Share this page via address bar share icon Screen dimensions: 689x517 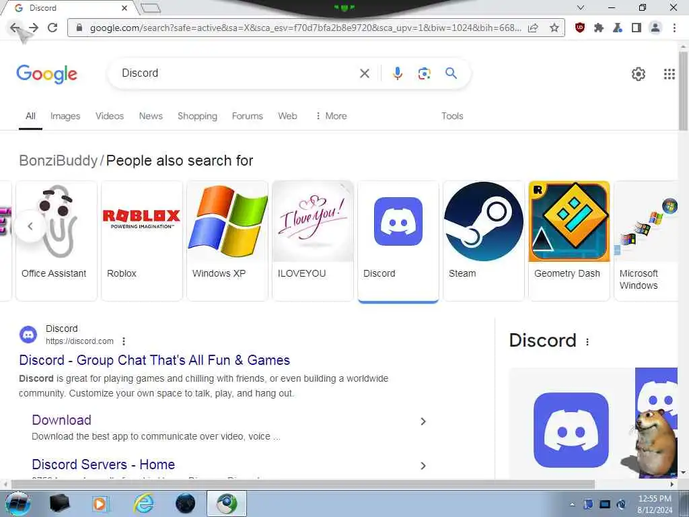[533, 28]
